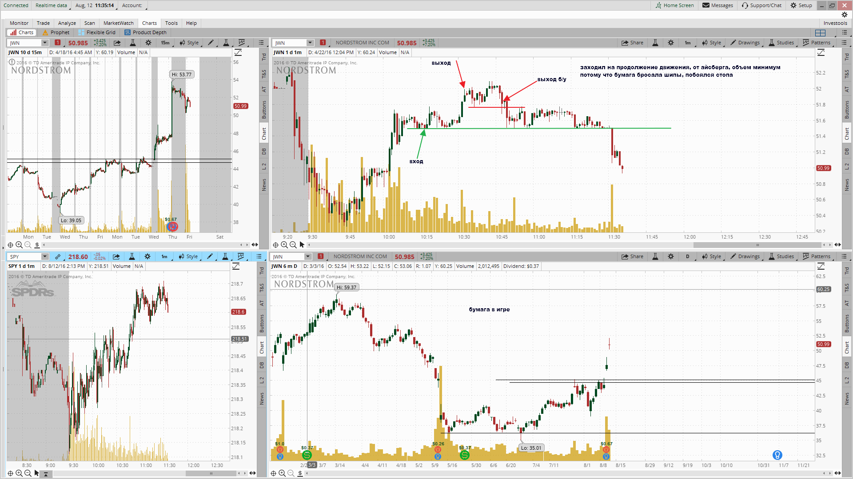Zoom in on top-left chart

pyautogui.click(x=19, y=245)
